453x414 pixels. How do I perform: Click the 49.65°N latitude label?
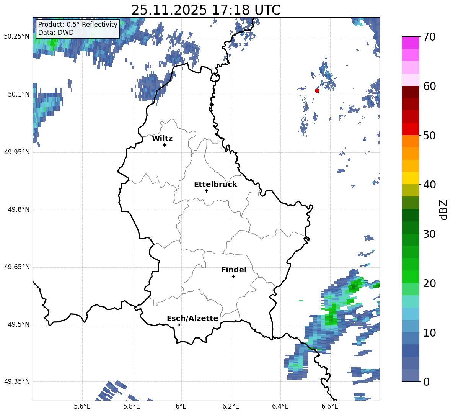(x=17, y=267)
